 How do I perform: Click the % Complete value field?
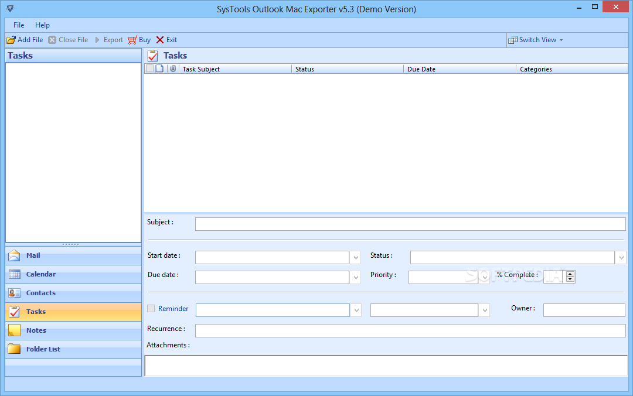point(554,277)
